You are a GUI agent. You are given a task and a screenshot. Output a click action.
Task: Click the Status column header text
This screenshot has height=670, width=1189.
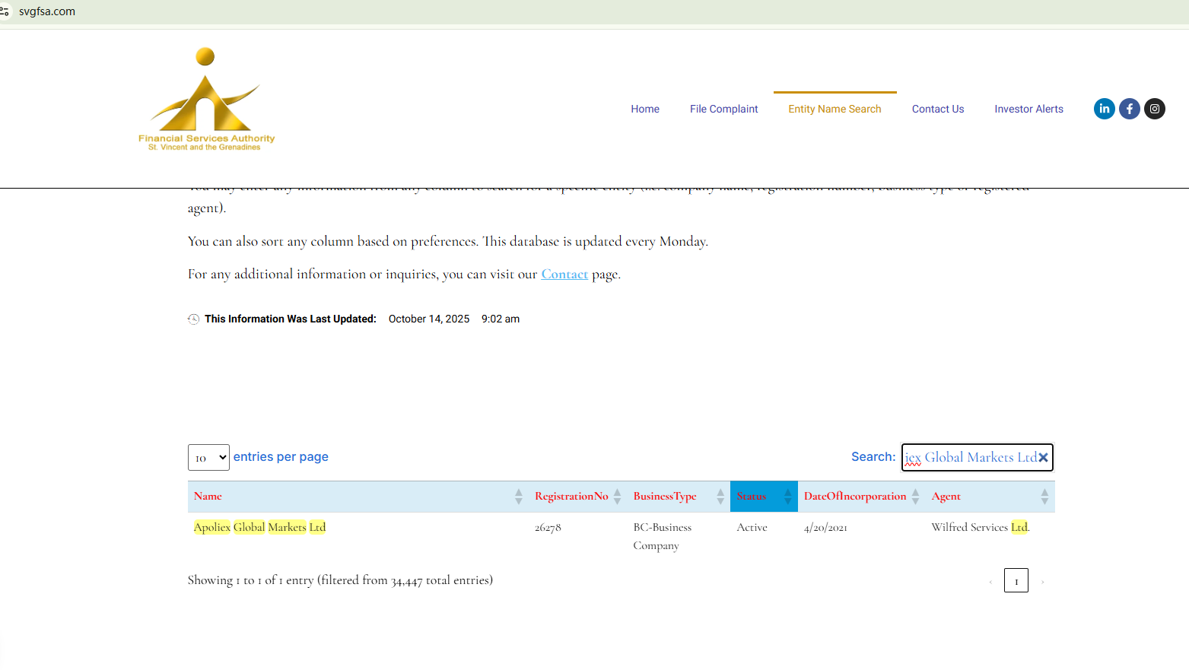[752, 497]
